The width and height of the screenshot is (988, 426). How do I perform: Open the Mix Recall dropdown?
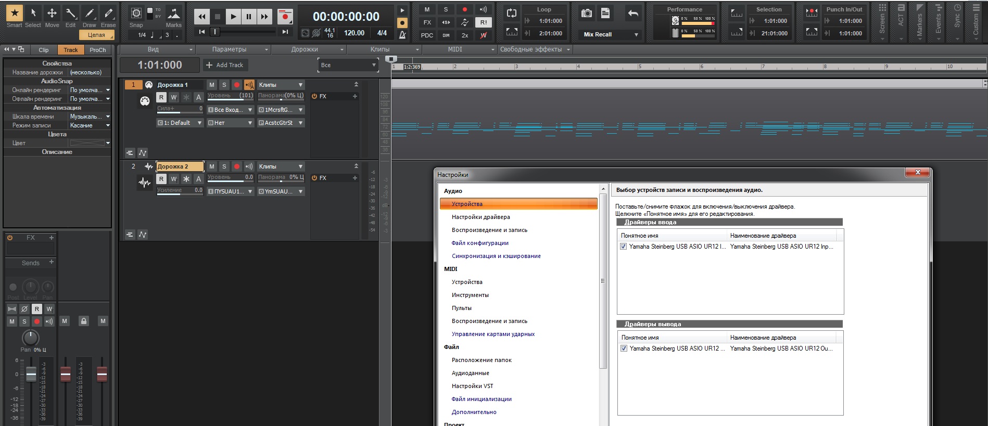[636, 35]
